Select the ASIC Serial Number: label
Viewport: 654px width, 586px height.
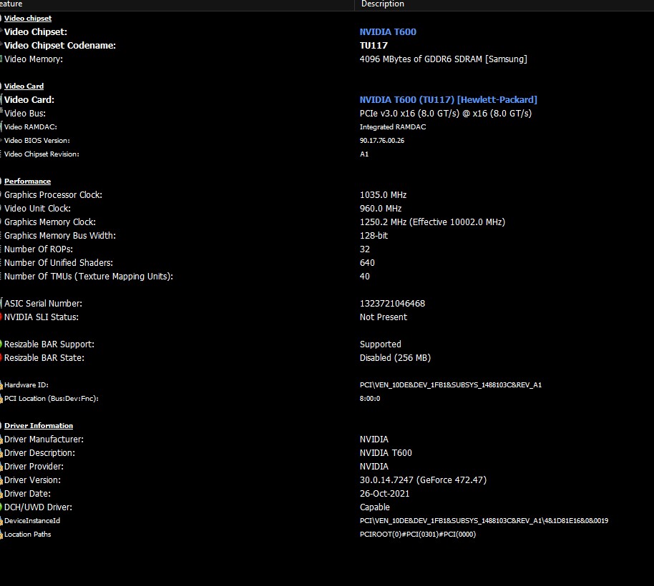43,304
